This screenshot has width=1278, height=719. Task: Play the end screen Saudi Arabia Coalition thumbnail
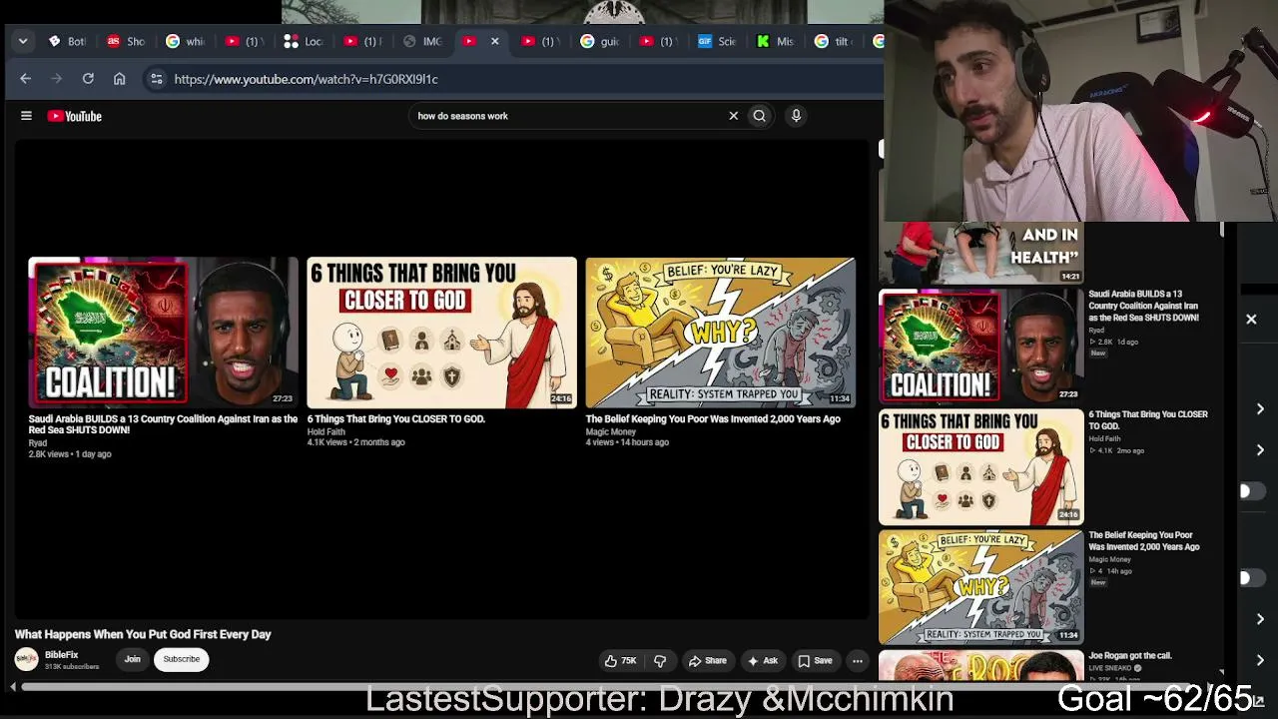pos(163,333)
